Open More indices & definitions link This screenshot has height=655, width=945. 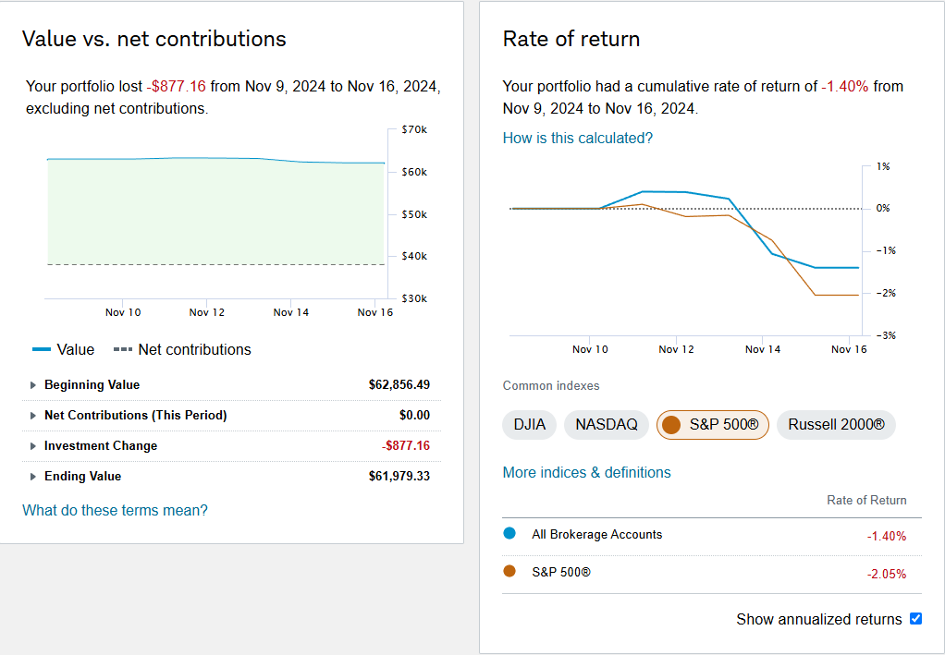tap(586, 473)
